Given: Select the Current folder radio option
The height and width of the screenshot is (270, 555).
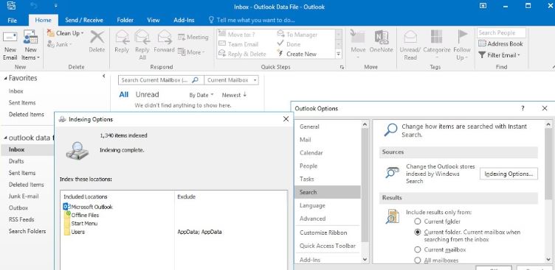Looking at the screenshot, I should click(418, 221).
